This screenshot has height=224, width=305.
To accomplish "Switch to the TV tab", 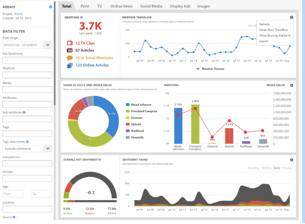I will coord(100,6).
